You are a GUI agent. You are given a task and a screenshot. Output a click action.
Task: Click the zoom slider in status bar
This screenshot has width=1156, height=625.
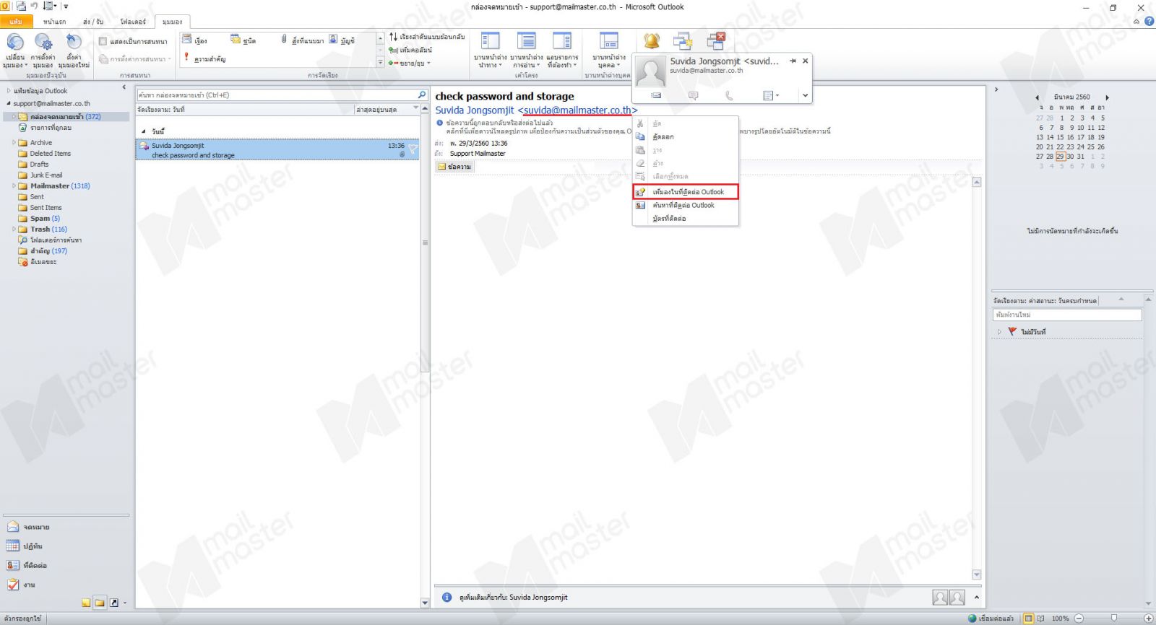point(1113,619)
